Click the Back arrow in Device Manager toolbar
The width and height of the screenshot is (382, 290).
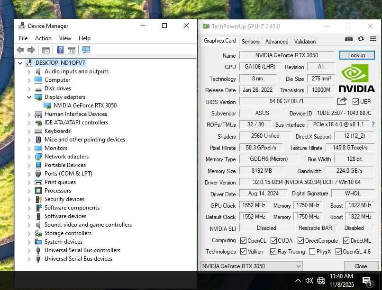point(20,50)
